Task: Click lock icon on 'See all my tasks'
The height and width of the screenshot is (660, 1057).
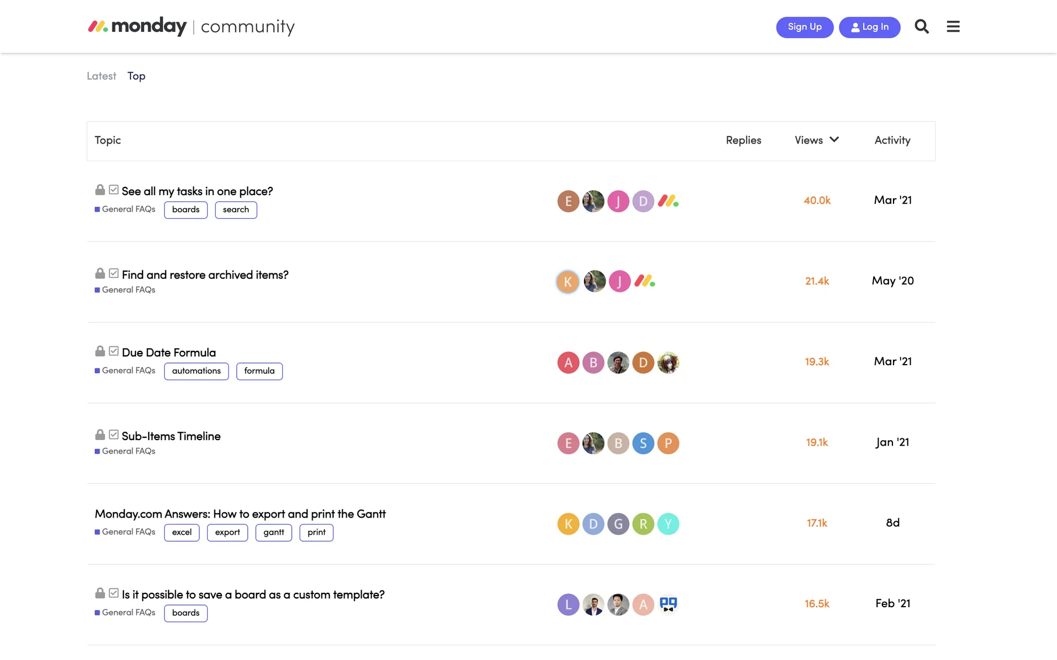Action: tap(100, 190)
